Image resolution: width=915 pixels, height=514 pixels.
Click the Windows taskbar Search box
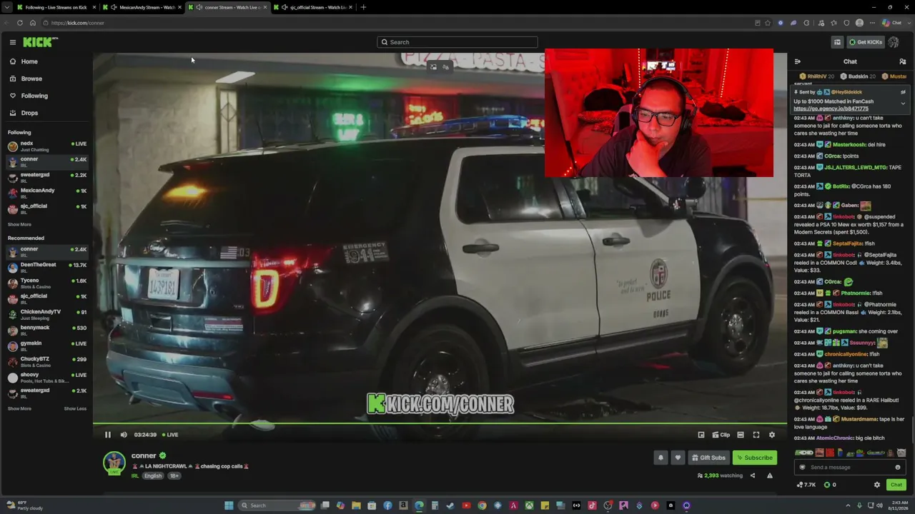click(277, 505)
